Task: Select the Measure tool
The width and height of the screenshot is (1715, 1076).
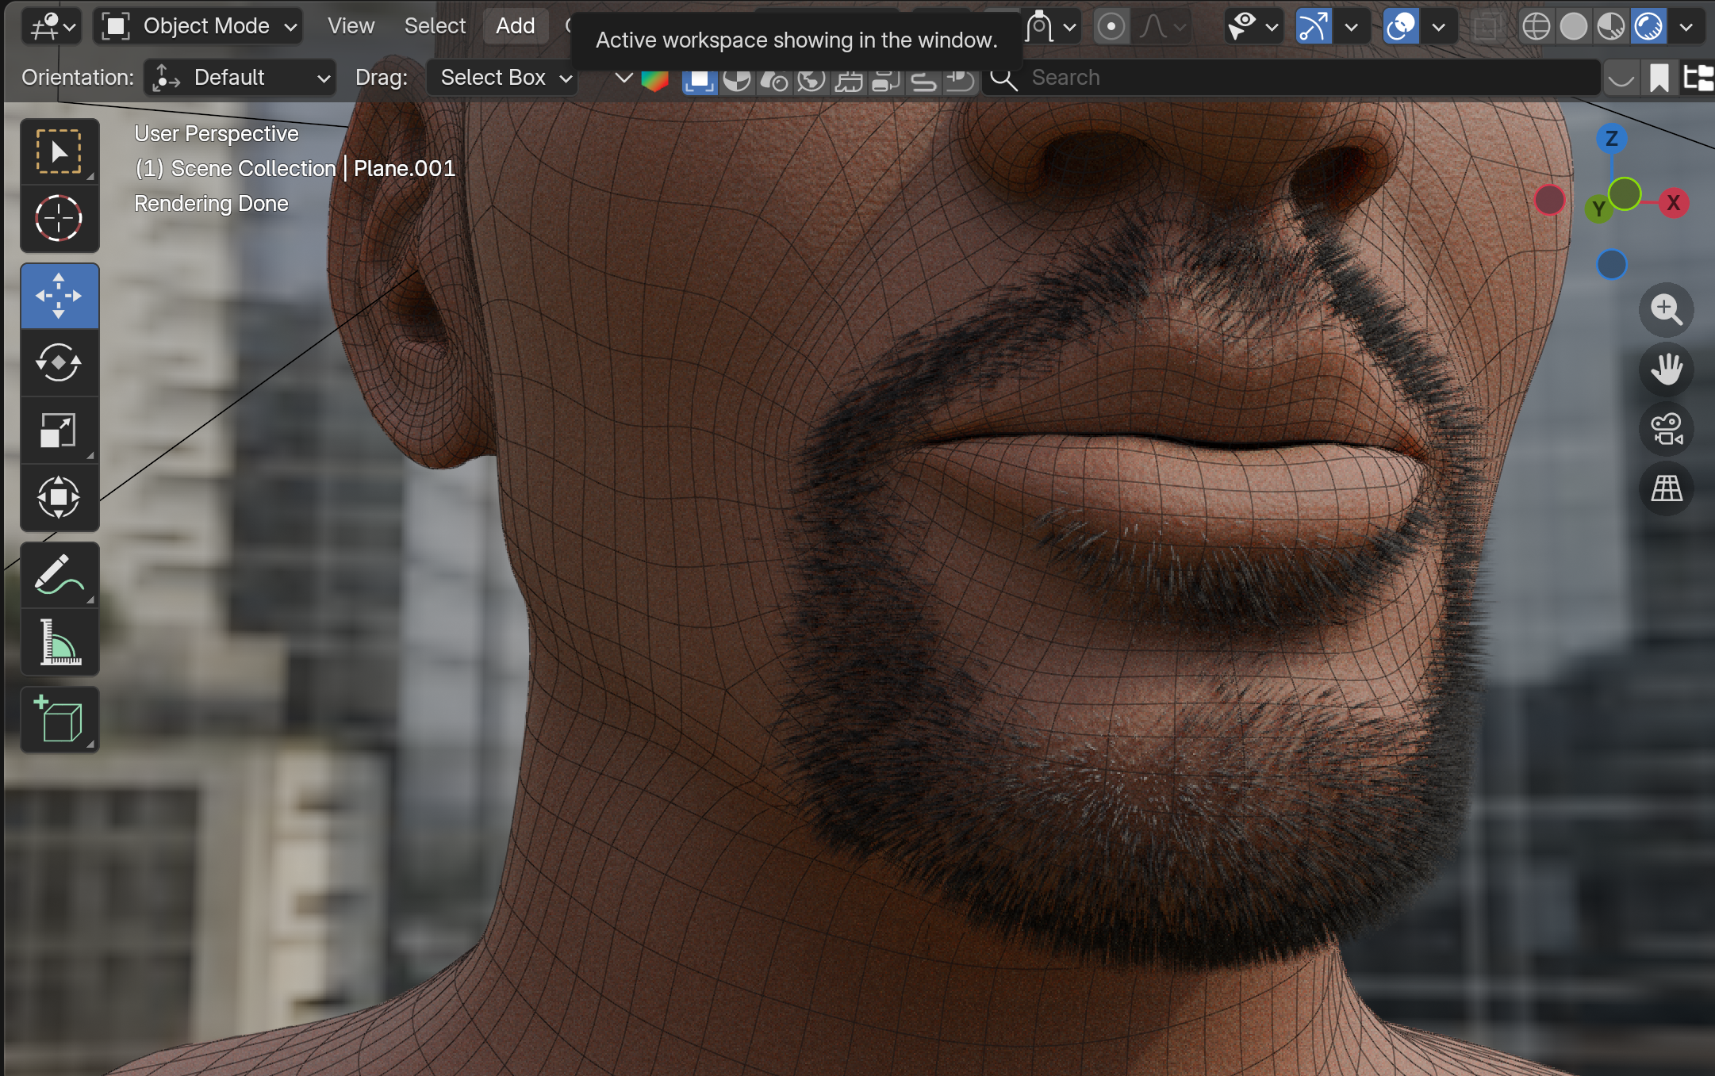Action: [x=59, y=642]
